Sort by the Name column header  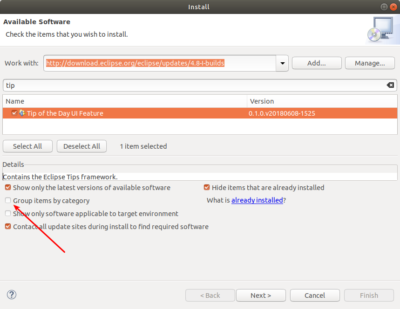point(125,101)
